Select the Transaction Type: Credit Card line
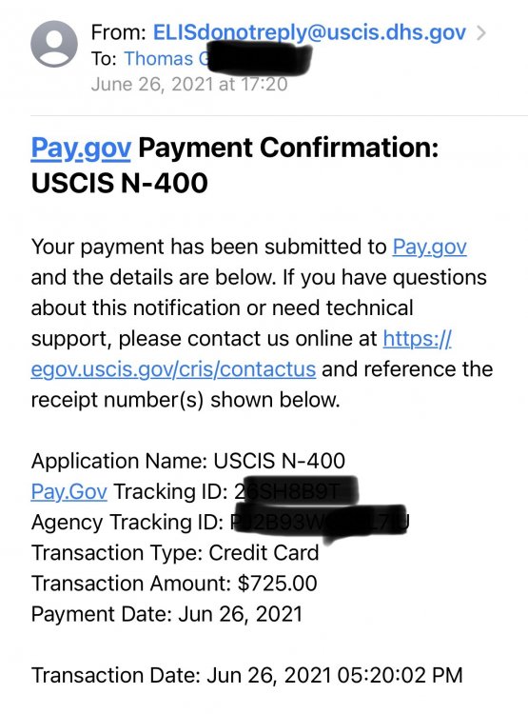The image size is (528, 714). [x=175, y=553]
